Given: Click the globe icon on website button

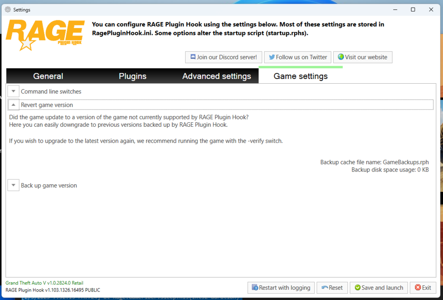Looking at the screenshot, I should [x=341, y=57].
